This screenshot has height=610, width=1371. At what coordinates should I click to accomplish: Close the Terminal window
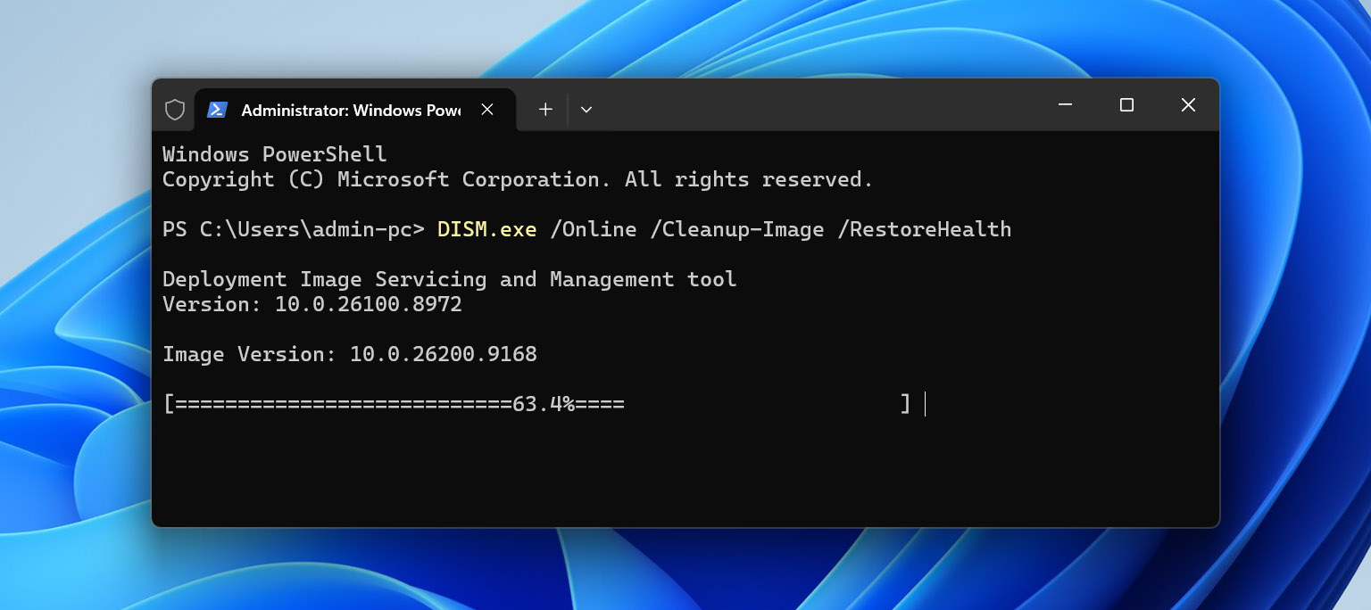click(x=1188, y=105)
